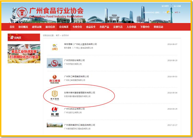The width and height of the screenshot is (193, 138).
Task: Click the grey subtitle under 东莞市穗丰膳食管理服务有限公司
Action: tap(77, 96)
